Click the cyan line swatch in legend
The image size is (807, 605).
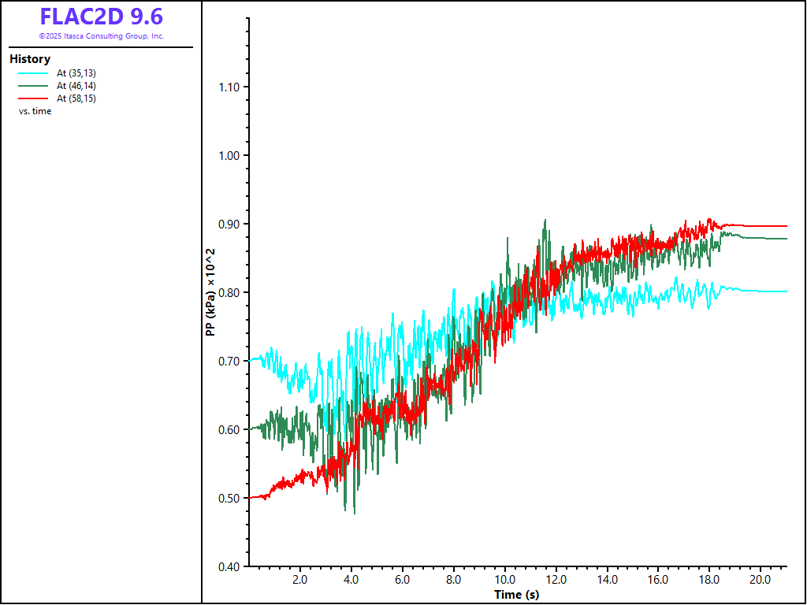(x=32, y=73)
